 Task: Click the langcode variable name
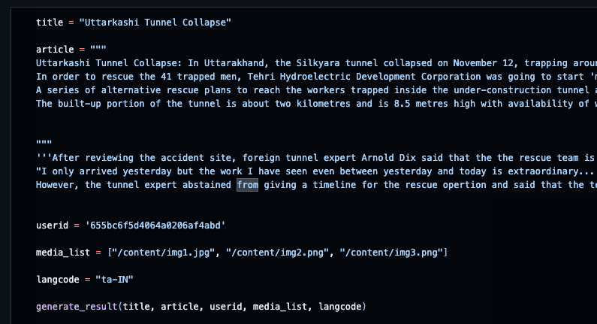(x=58, y=280)
